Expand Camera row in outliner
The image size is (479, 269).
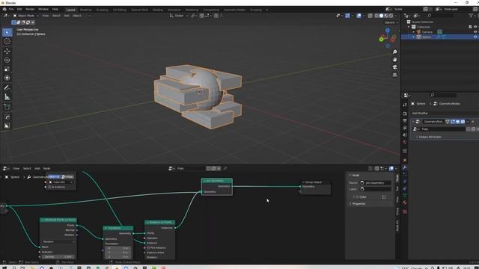pos(414,31)
